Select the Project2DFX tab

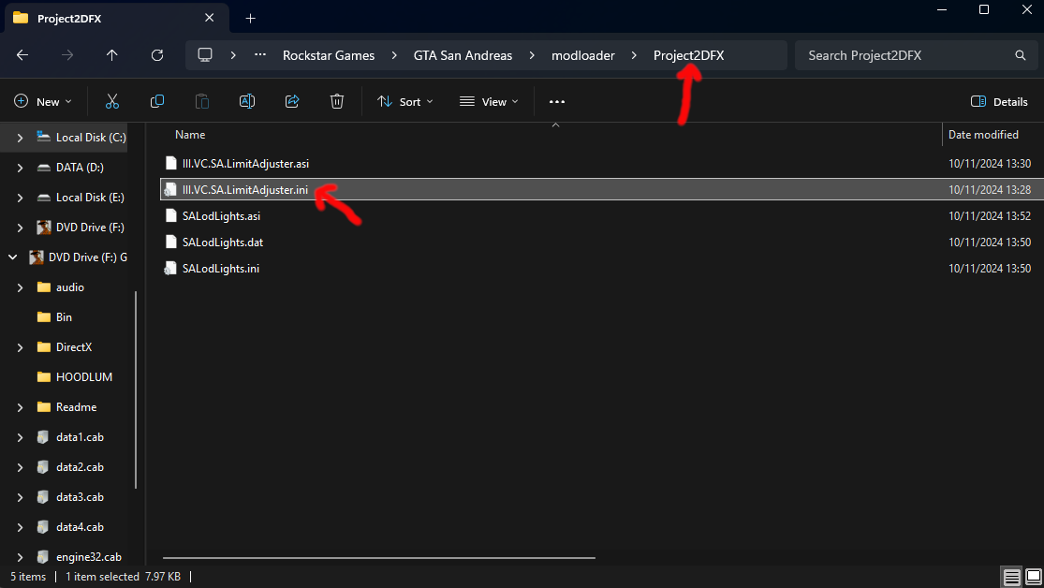coord(116,18)
